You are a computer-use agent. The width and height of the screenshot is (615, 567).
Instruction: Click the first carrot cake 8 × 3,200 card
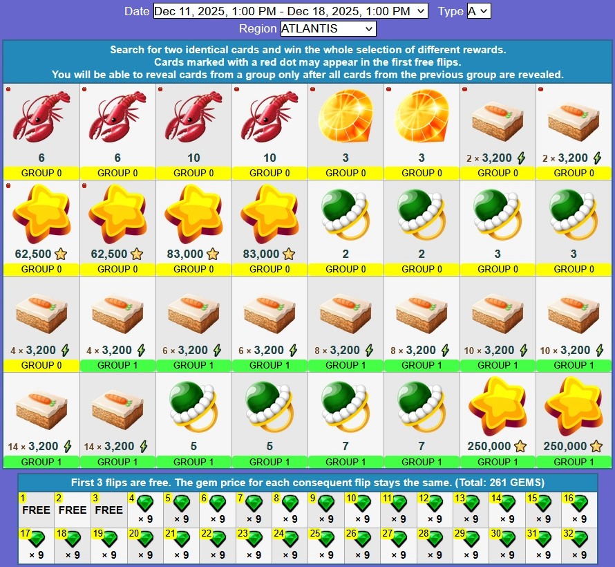tap(346, 324)
